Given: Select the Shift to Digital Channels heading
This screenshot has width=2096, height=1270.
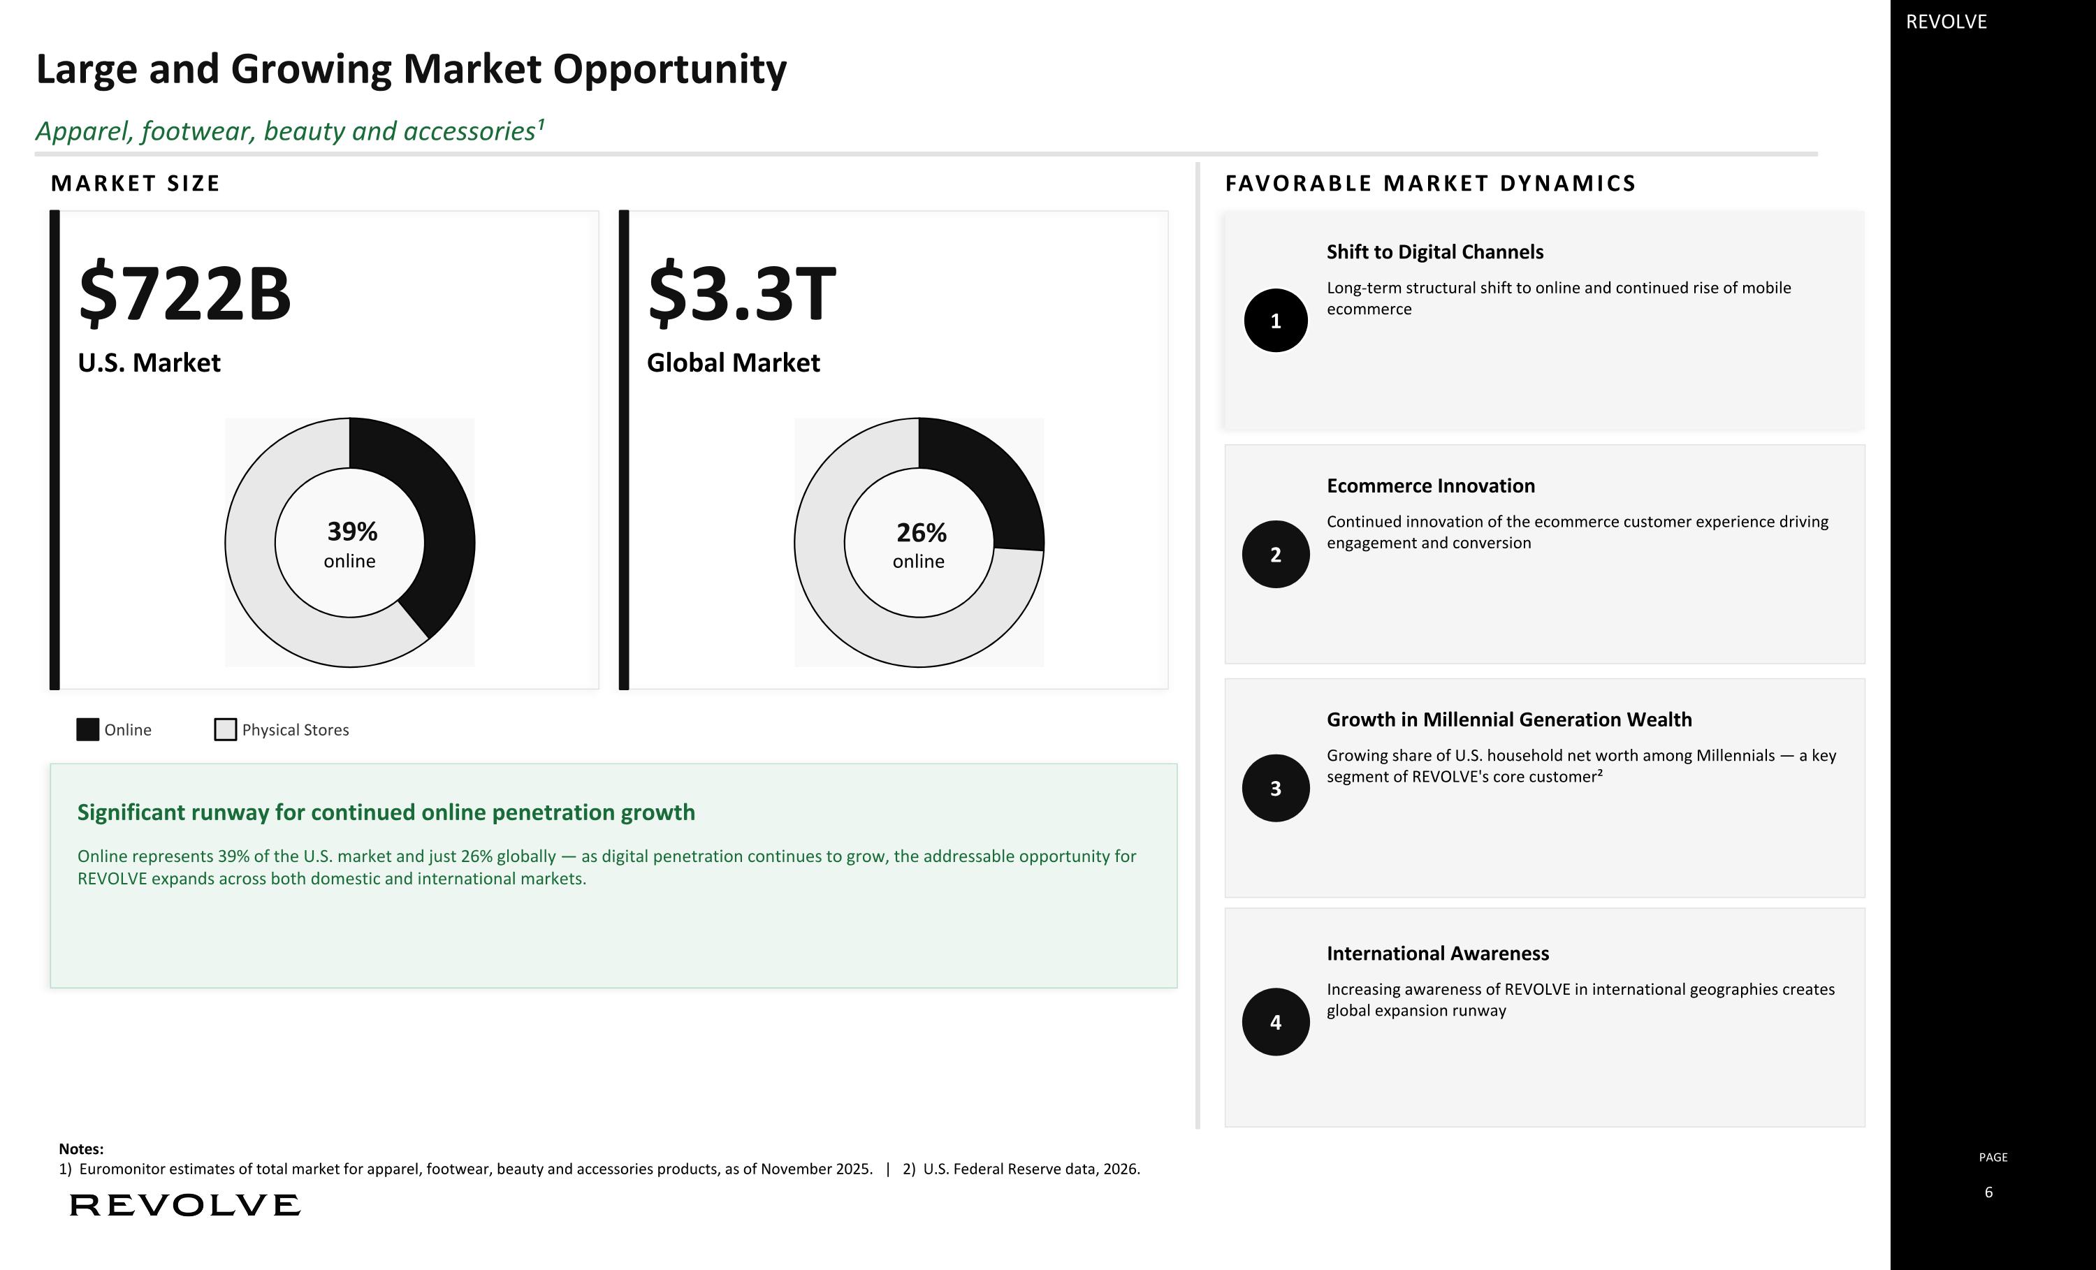Looking at the screenshot, I should [1434, 251].
